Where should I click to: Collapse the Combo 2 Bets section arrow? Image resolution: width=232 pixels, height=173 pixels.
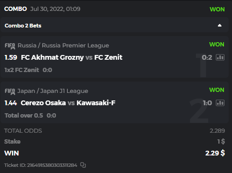pyautogui.click(x=220, y=26)
